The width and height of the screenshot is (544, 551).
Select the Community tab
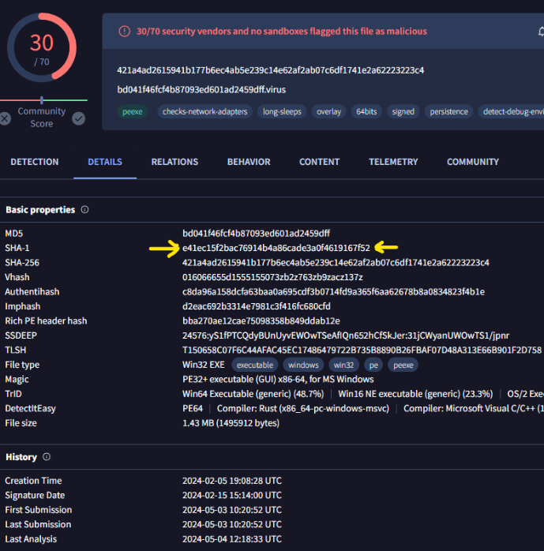pyautogui.click(x=472, y=162)
